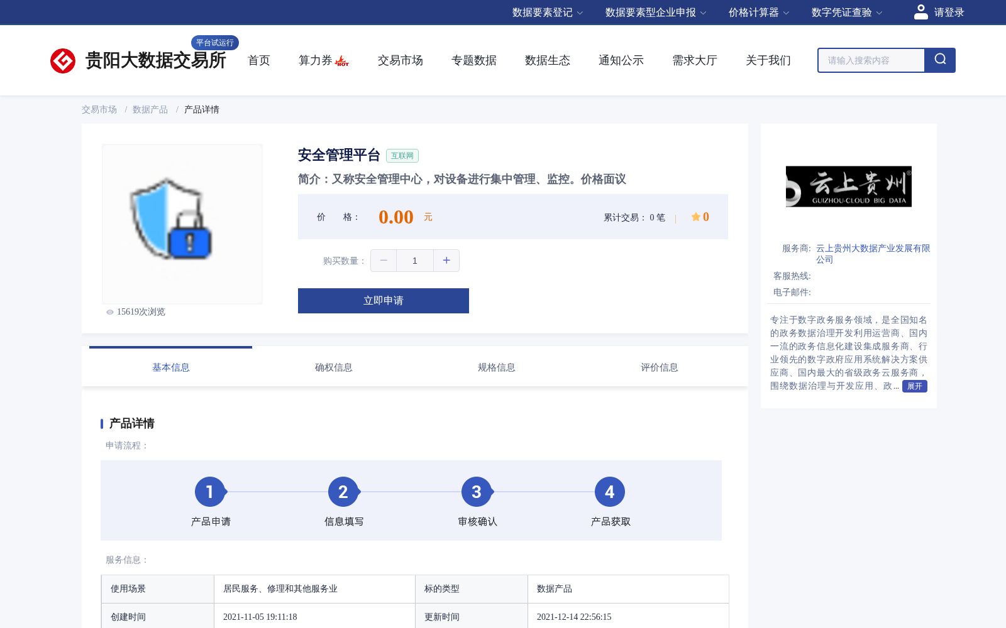The height and width of the screenshot is (628, 1006).
Task: Decrease purchase quantity with minus button
Action: 384,261
